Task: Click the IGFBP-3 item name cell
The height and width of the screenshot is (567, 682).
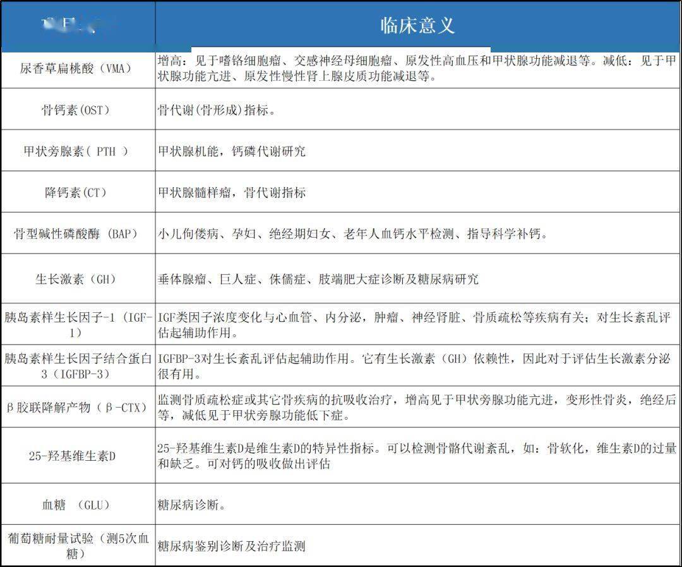Action: [78, 365]
